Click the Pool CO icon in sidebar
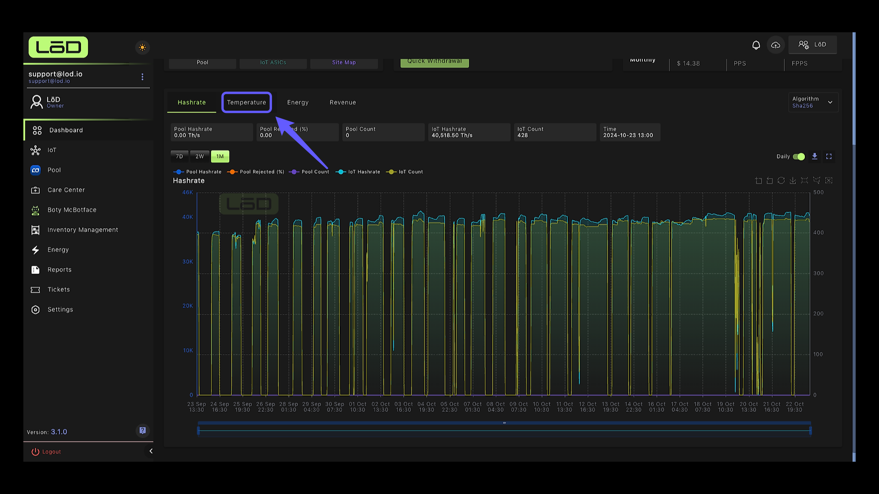Screen dimensions: 879x494 [35, 170]
